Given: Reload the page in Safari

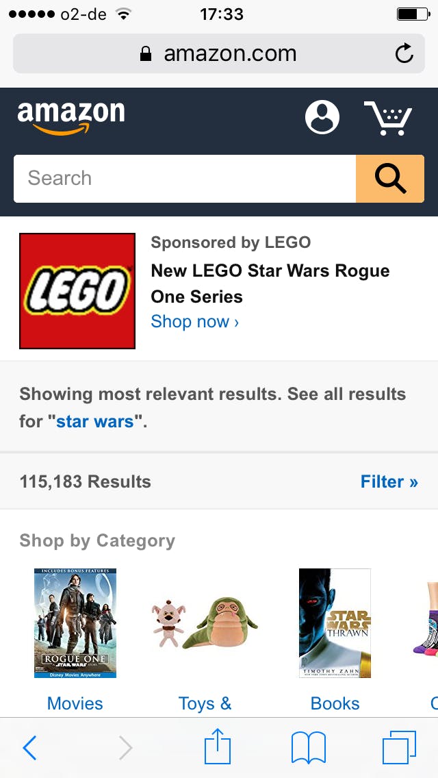Looking at the screenshot, I should (404, 53).
